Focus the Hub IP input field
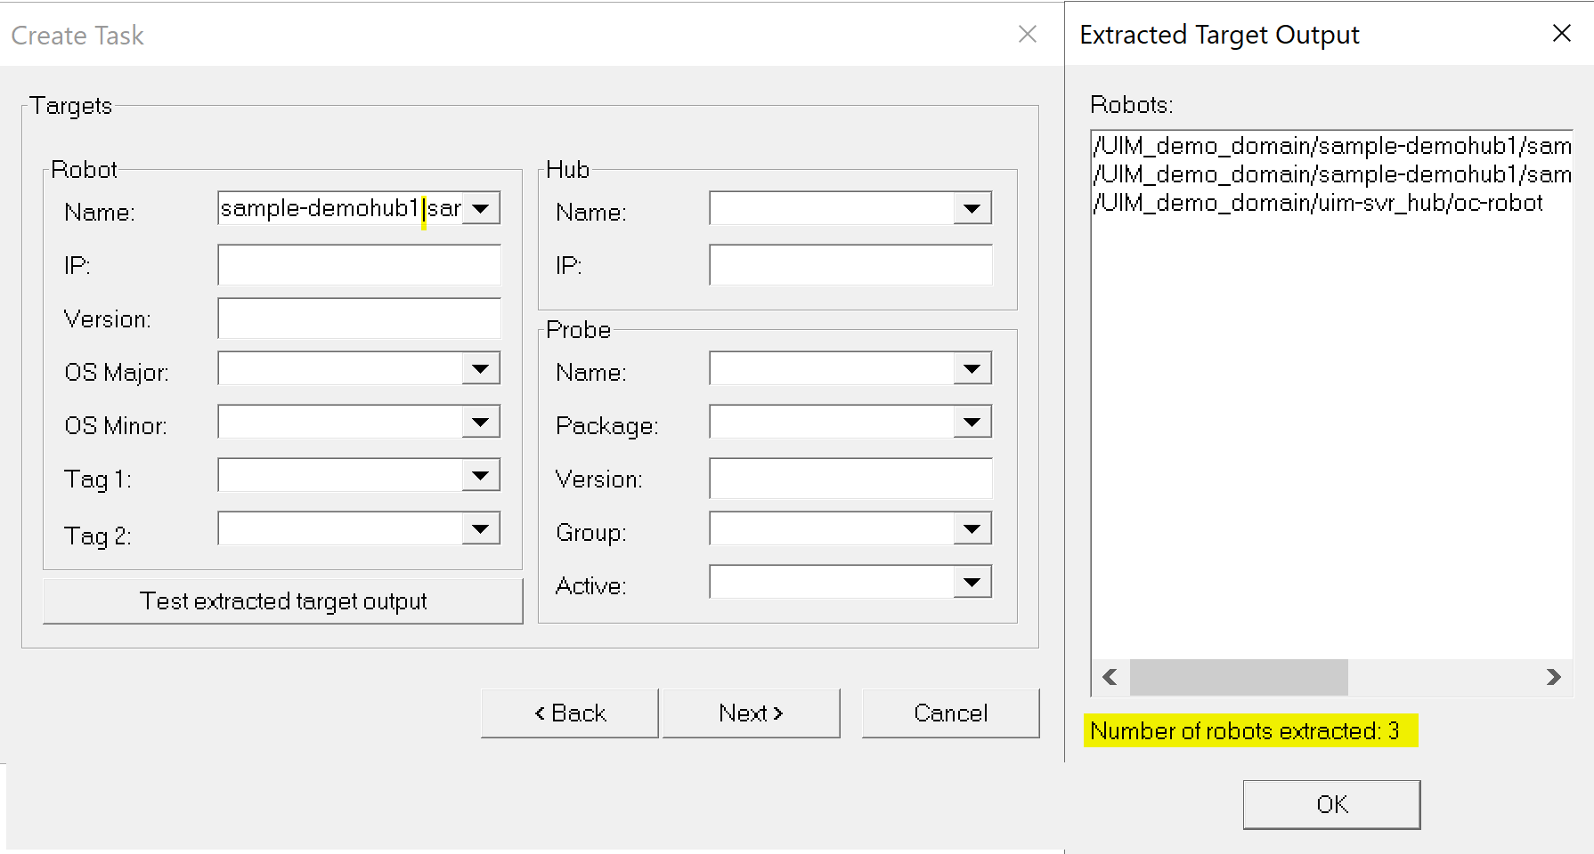Screen dimensions: 1594x854 (x=850, y=265)
